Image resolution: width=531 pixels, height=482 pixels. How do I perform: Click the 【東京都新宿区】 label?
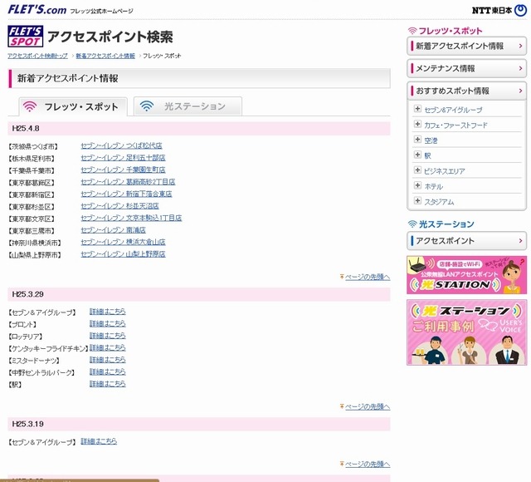(32, 194)
